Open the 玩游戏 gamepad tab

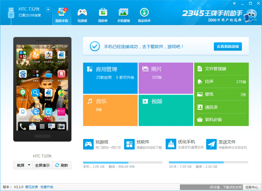82,15
